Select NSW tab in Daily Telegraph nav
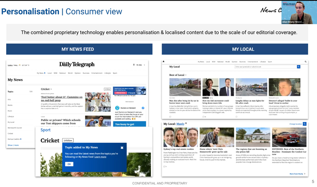The height and width of the screenshot is (187, 317). coord(55,73)
